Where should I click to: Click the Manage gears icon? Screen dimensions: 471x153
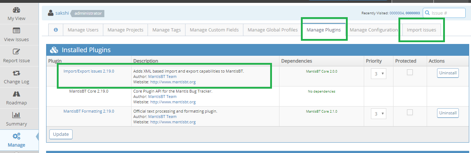(16, 136)
